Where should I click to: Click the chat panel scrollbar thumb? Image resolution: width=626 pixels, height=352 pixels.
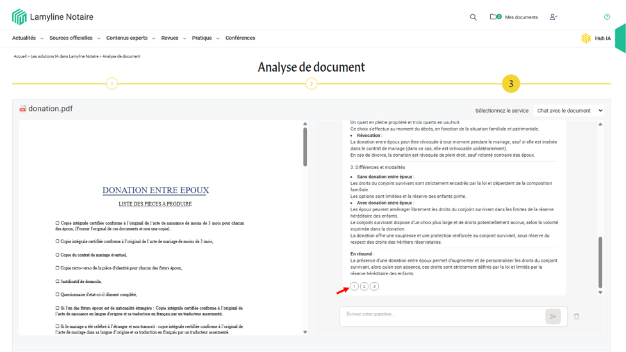coord(600,262)
